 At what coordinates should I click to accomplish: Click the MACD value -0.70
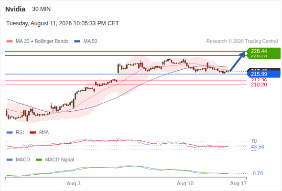(257, 173)
